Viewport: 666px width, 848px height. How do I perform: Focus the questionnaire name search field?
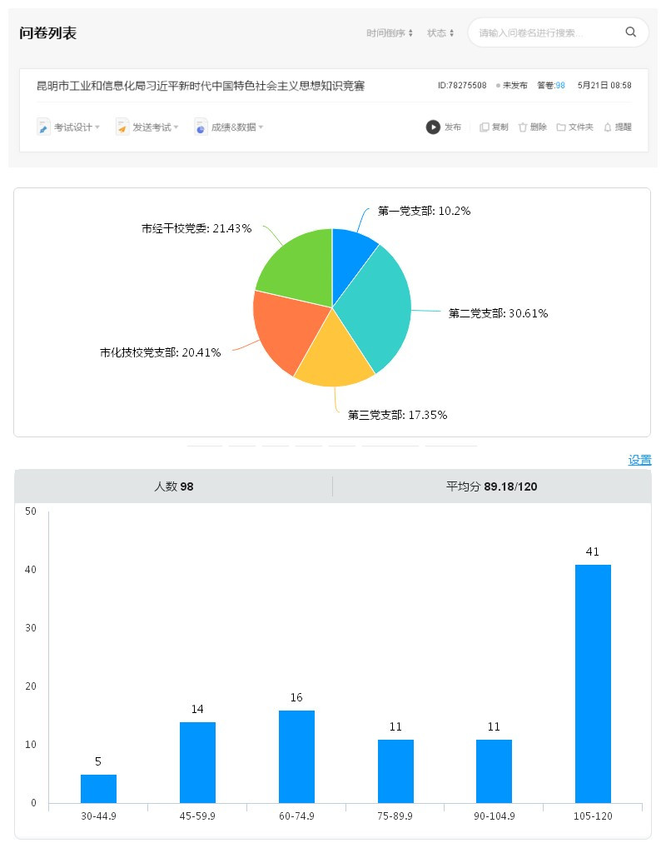pos(545,33)
